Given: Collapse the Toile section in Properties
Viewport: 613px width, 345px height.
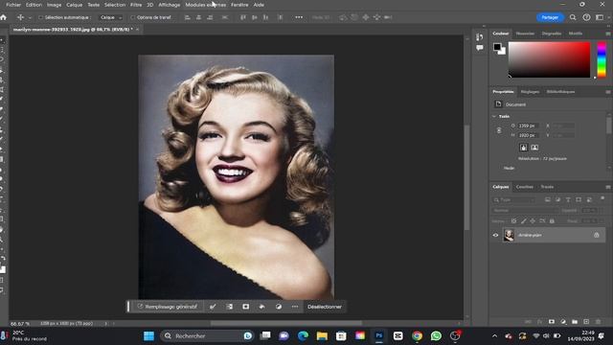Looking at the screenshot, I should (494, 116).
